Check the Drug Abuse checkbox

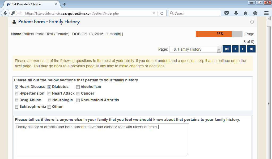(16, 100)
